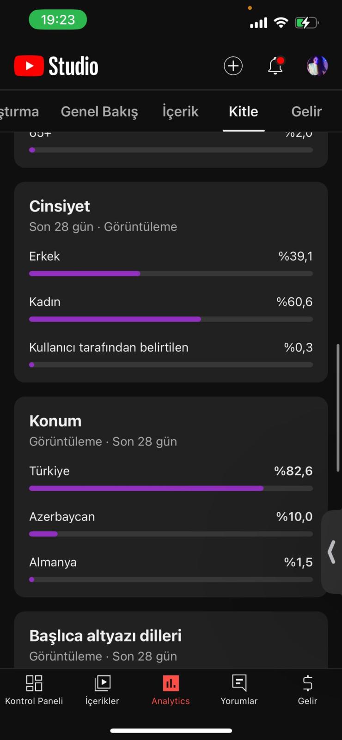The width and height of the screenshot is (342, 740).
Task: Tap the green time indicator in the status bar
Action: click(58, 20)
